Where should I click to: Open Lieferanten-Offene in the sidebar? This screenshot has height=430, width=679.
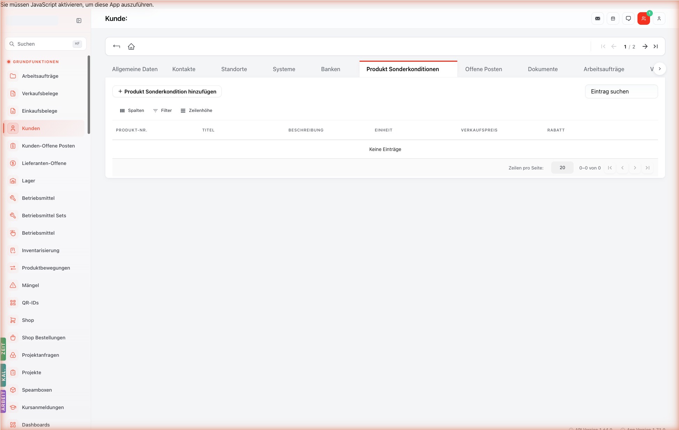(x=44, y=163)
